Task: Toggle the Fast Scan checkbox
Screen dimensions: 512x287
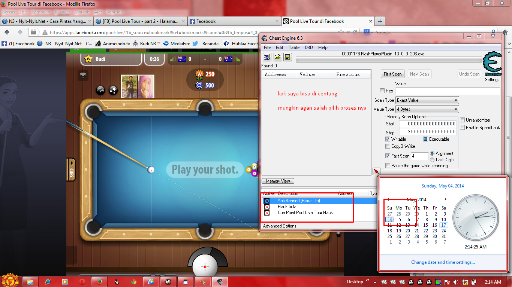Action: coord(388,156)
